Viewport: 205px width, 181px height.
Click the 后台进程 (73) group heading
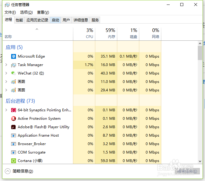pos(20,101)
